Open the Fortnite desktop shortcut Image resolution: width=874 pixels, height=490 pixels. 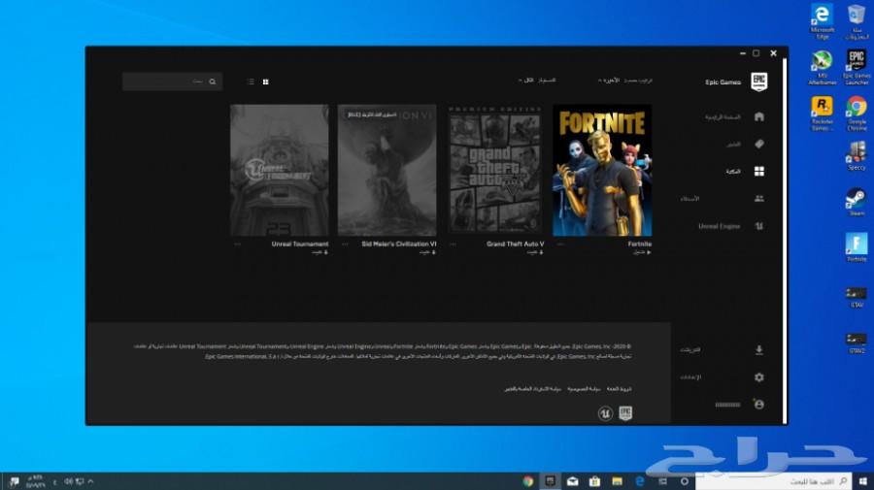coord(857,247)
